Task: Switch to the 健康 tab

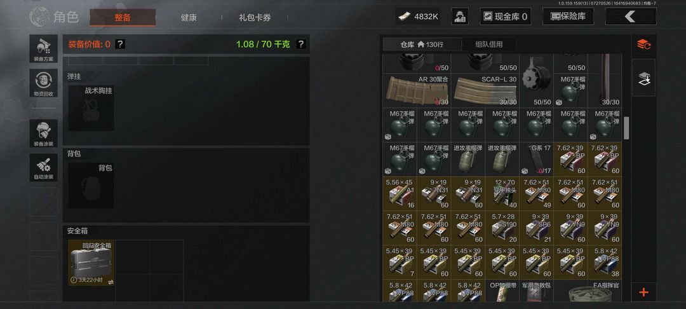Action: [189, 18]
